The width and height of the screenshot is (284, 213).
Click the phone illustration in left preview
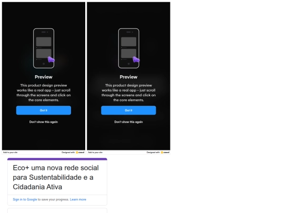coord(44,48)
